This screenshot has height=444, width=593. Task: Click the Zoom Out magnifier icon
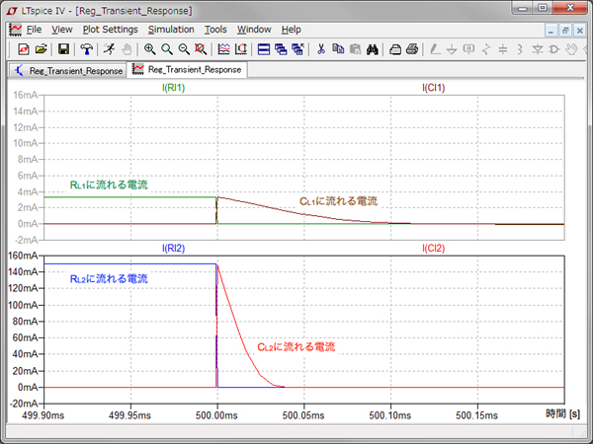[x=184, y=48]
